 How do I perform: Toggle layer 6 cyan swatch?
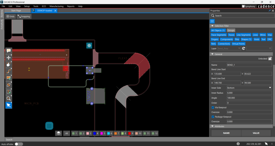[108, 133]
